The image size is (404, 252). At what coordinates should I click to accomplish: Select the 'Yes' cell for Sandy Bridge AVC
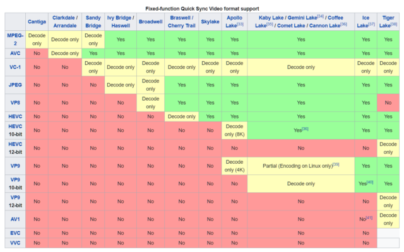(x=93, y=53)
